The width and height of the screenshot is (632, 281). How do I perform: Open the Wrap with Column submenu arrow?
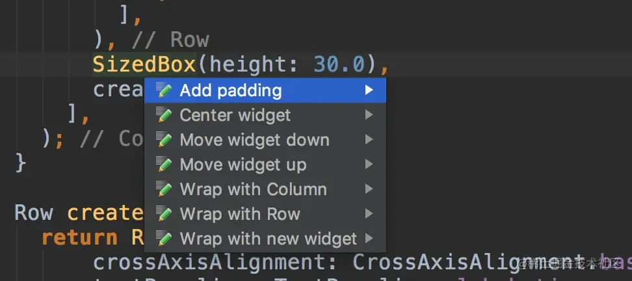click(x=369, y=189)
